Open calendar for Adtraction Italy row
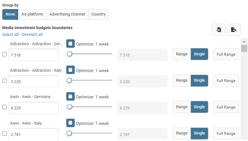 tap(70, 70)
